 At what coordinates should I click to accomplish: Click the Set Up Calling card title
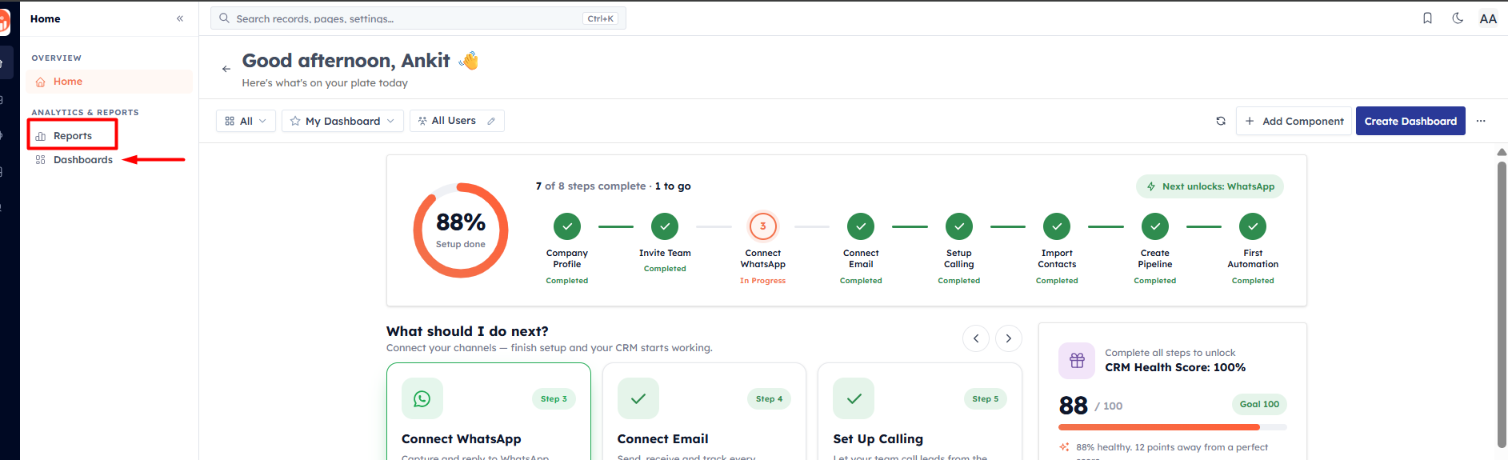878,439
